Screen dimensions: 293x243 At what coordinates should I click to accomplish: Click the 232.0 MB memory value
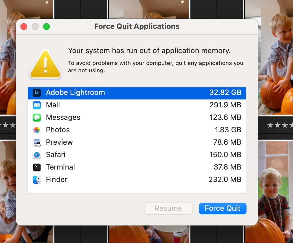pyautogui.click(x=225, y=180)
